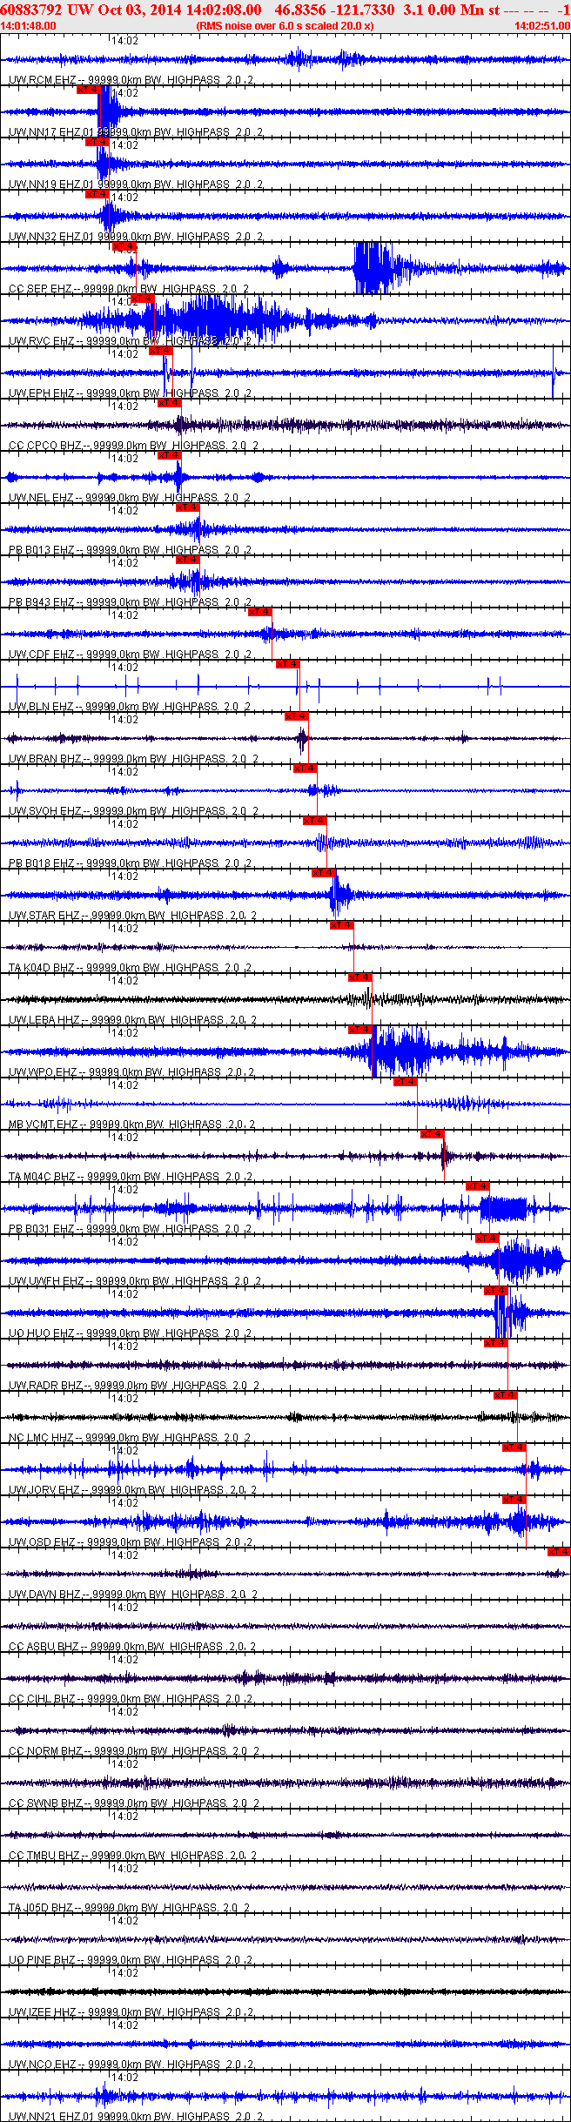This screenshot has height=2122, width=571.
Task: Select the PB.B031 EHZ station label
Action: pos(41,1229)
